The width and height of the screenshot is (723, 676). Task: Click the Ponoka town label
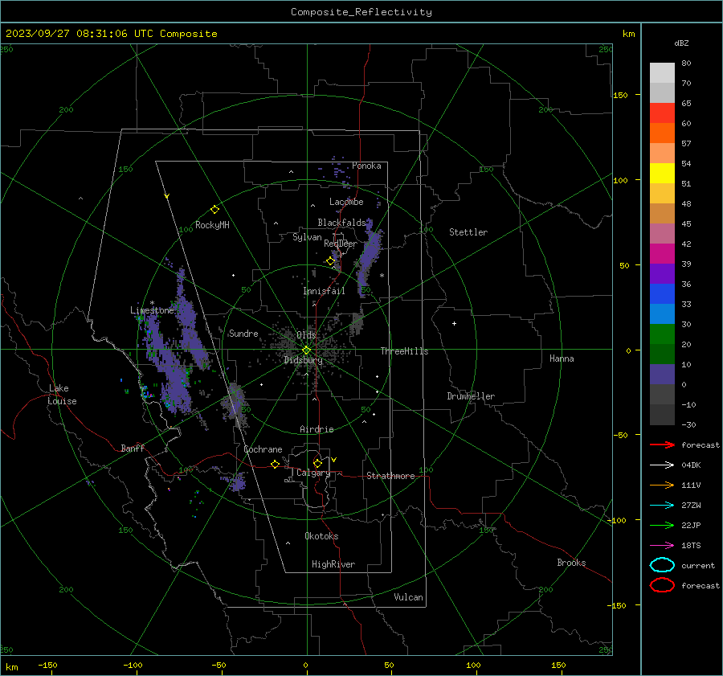(x=366, y=166)
